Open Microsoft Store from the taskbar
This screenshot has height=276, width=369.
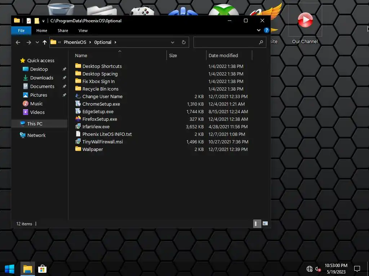click(43, 269)
